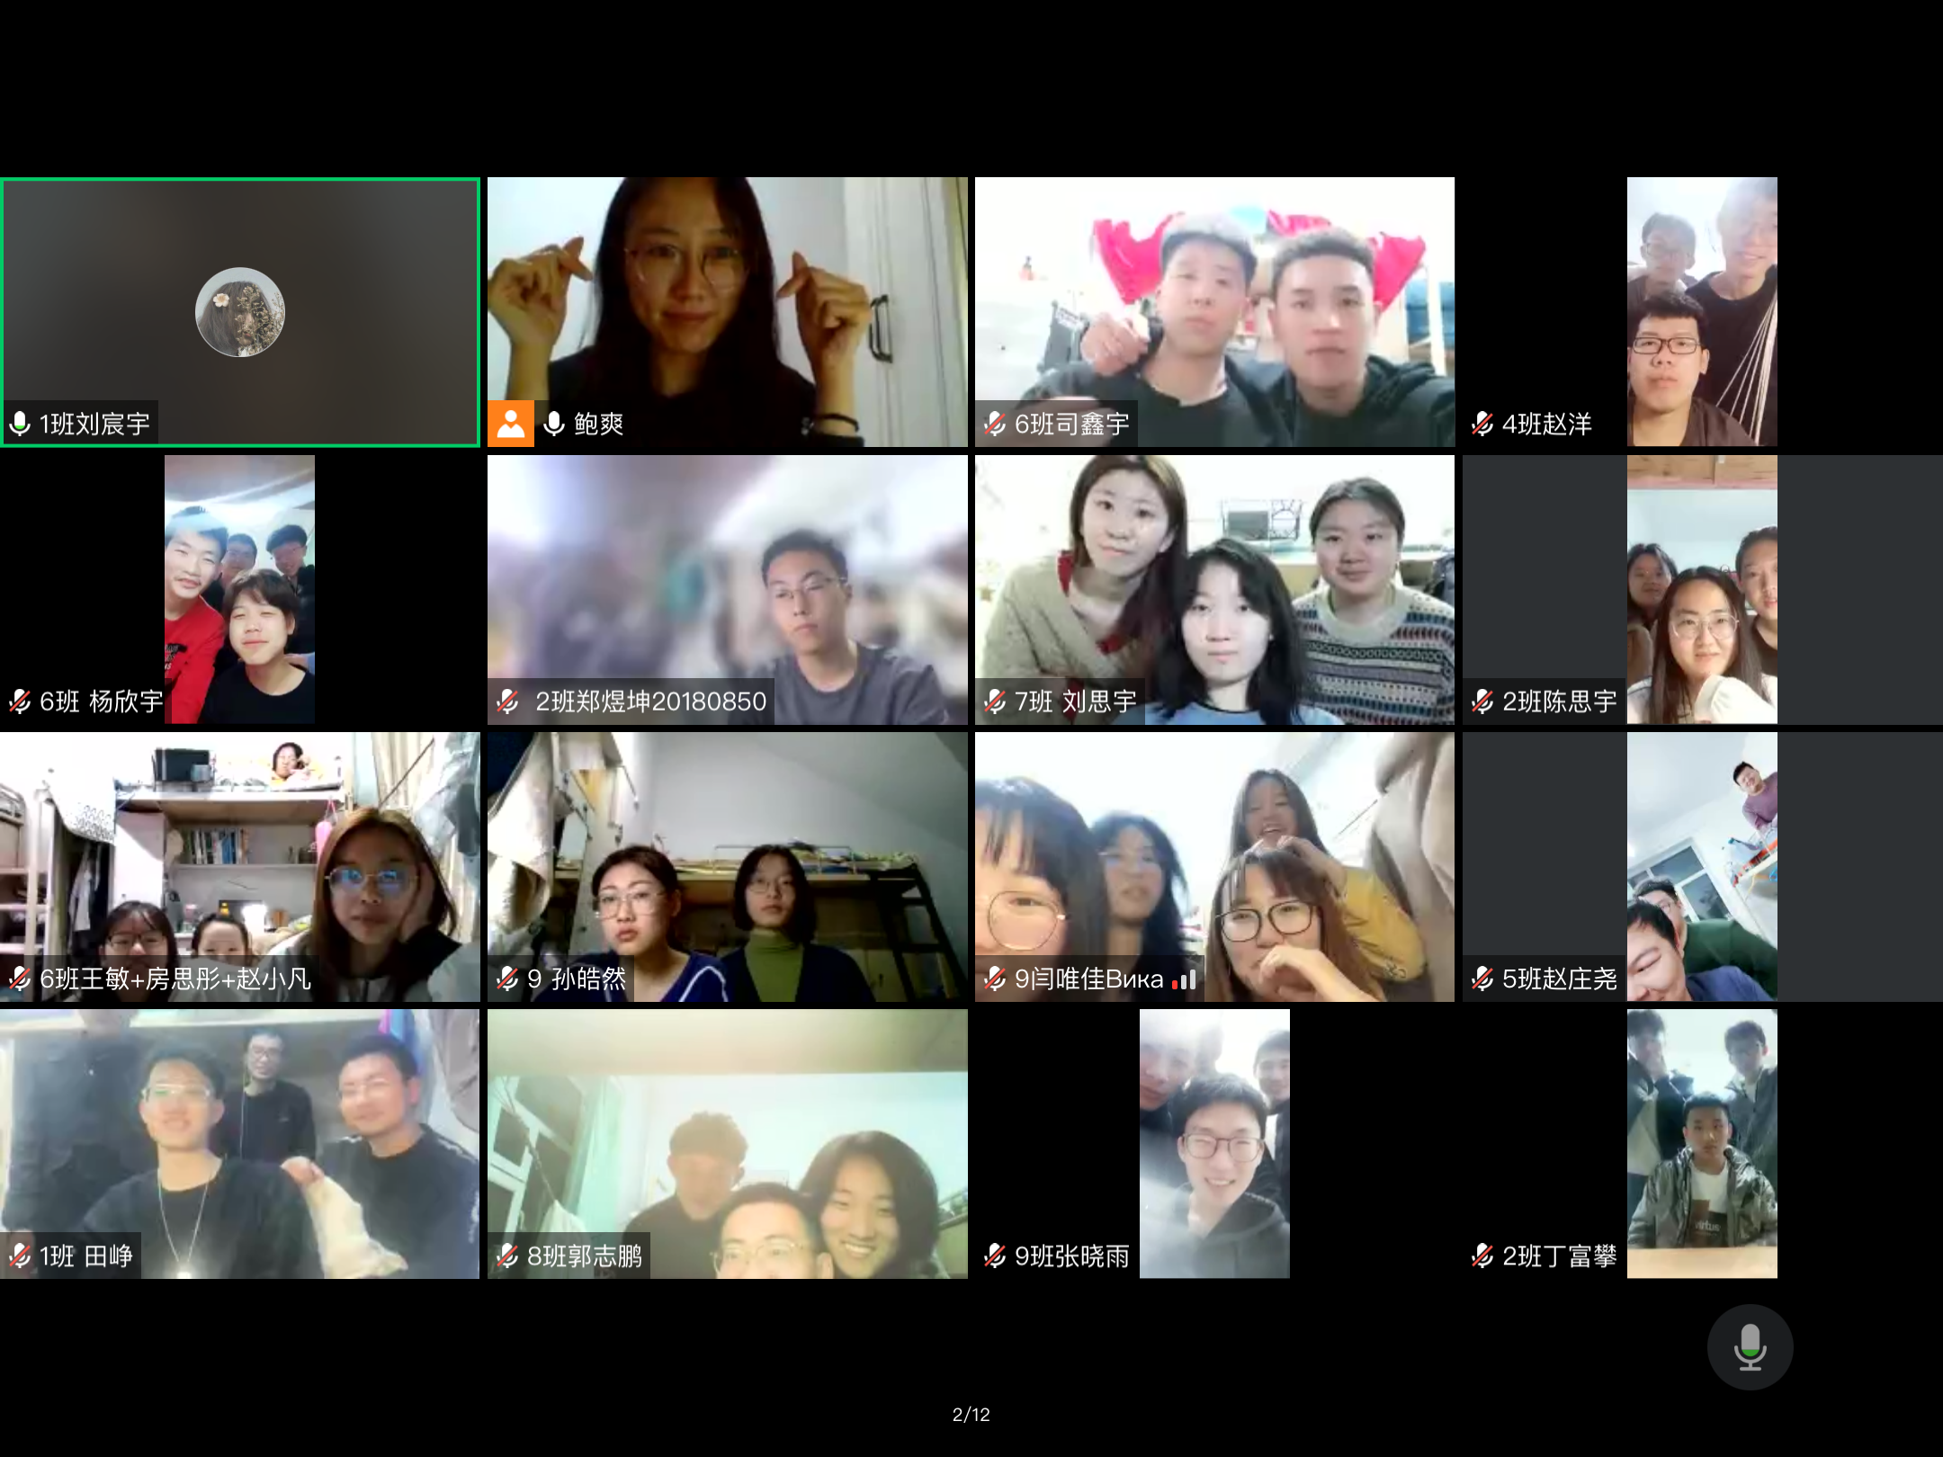This screenshot has width=1943, height=1457.
Task: Click the name label 2班郑煜坤20180850
Action: (651, 702)
